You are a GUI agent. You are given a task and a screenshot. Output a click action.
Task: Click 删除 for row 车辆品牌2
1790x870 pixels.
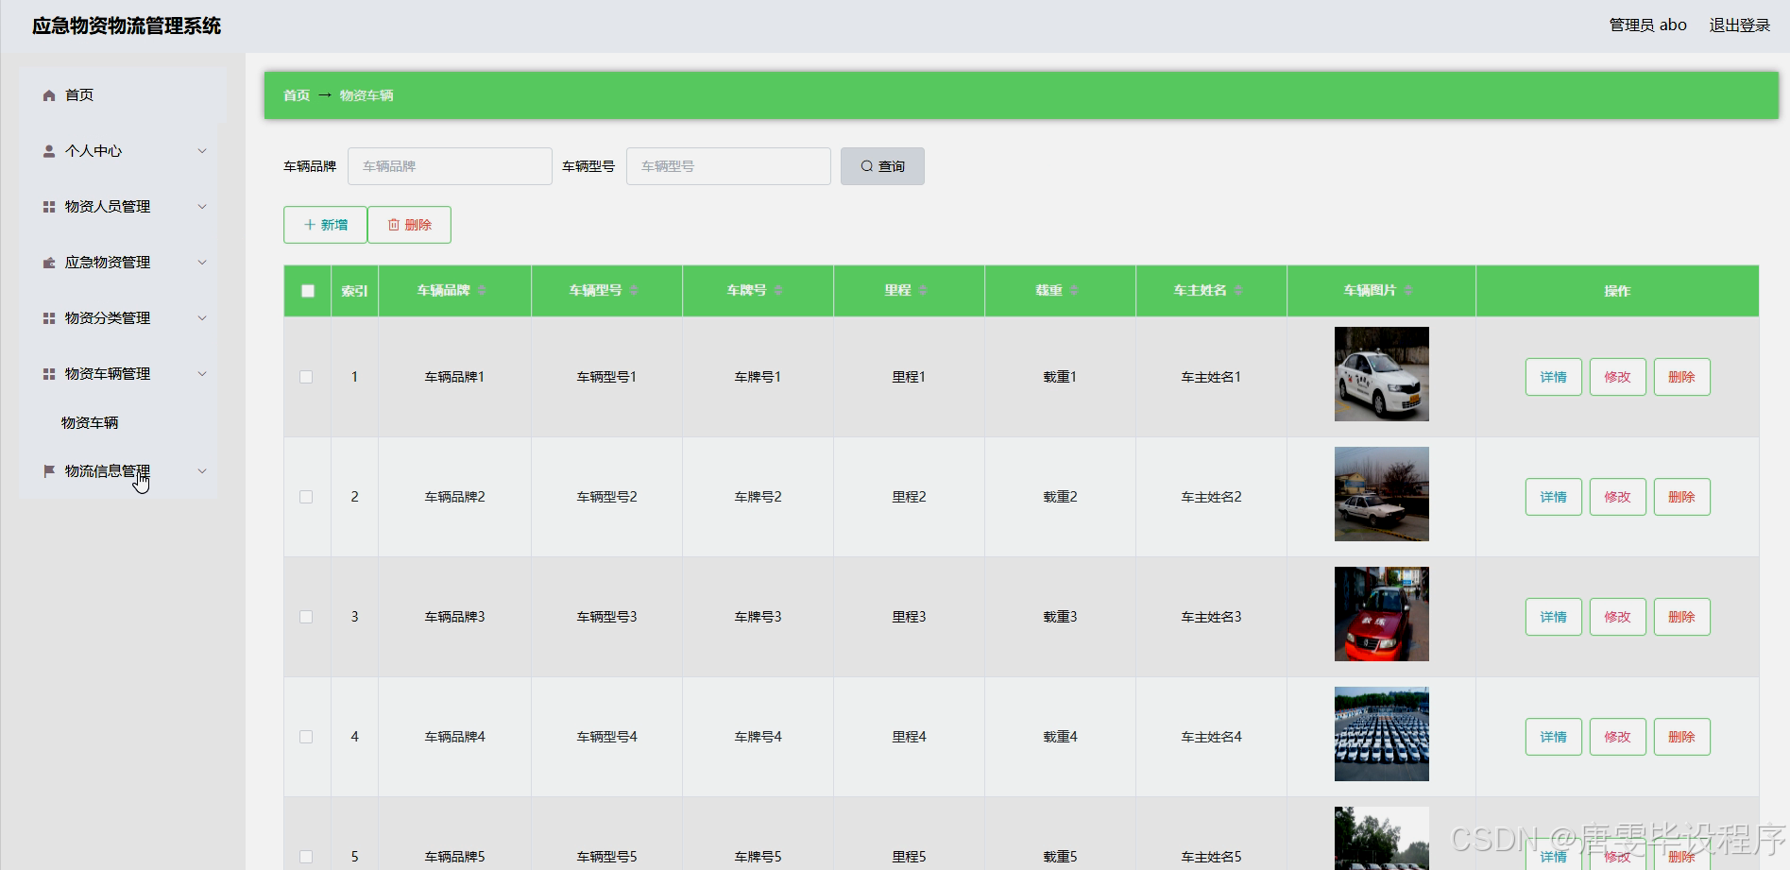[1681, 497]
